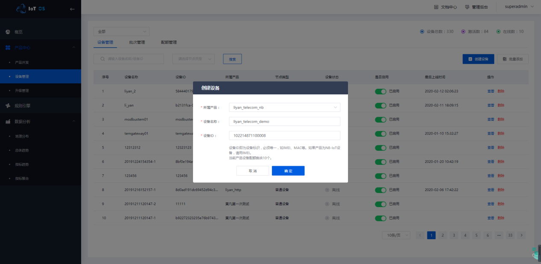Go to page 2 in pagination
The height and width of the screenshot is (264, 541).
tap(442, 235)
